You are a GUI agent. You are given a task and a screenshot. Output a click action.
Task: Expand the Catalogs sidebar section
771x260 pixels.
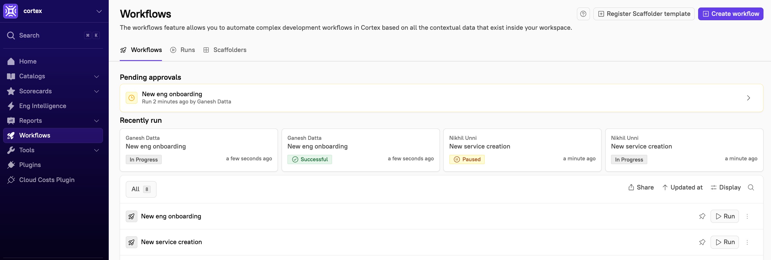click(96, 76)
